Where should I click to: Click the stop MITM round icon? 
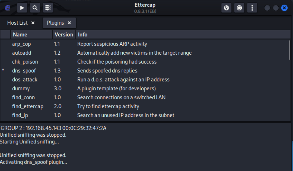point(239,8)
